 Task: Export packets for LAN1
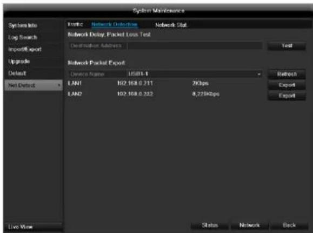point(287,85)
